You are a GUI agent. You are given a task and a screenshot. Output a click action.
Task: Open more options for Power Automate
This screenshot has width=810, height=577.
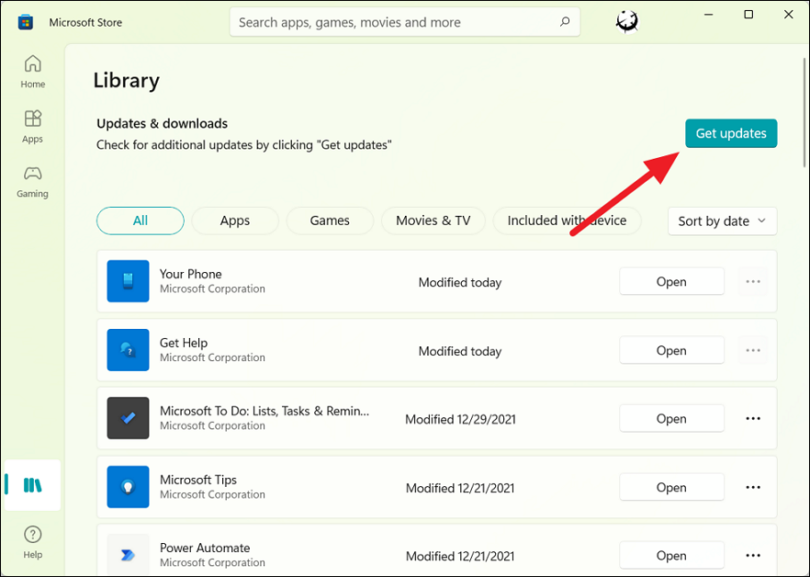(x=753, y=555)
